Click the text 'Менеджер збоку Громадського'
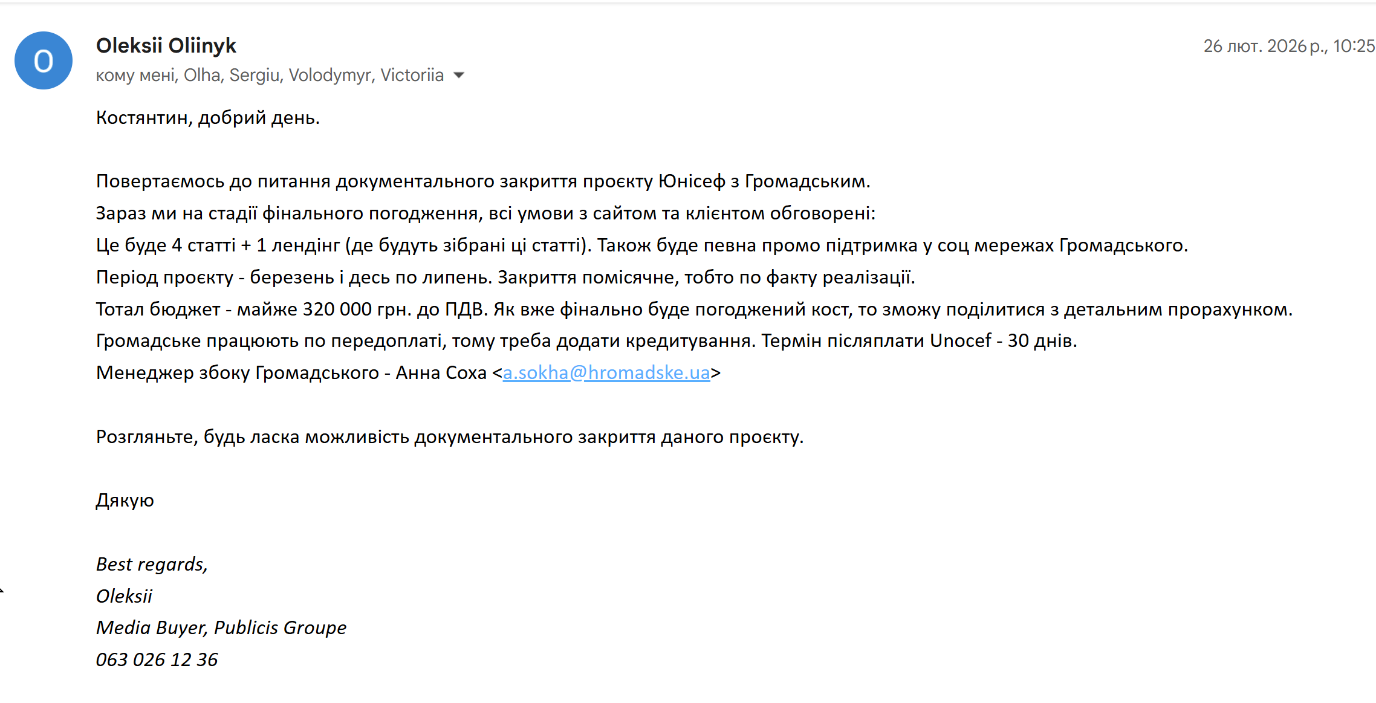The height and width of the screenshot is (703, 1376). tap(238, 372)
